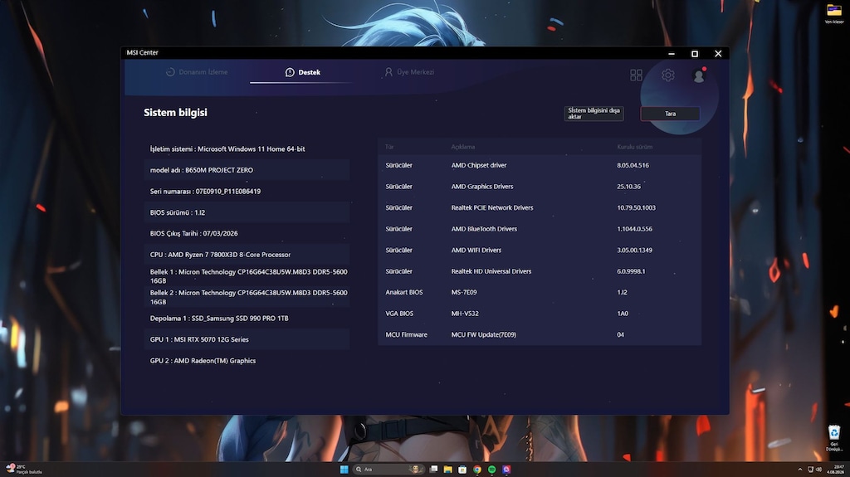Open the Yeni klasör desktop folder
This screenshot has height=477, width=850.
click(x=833, y=13)
